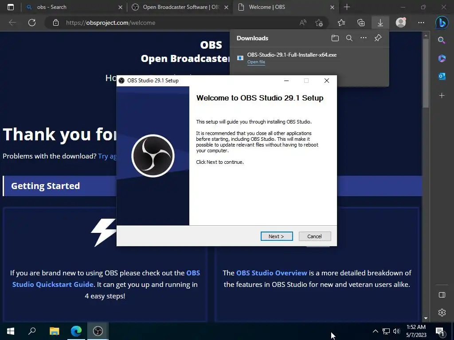Open the notification center icon
Screen dimensions: 454x340
pyautogui.click(x=439, y=331)
